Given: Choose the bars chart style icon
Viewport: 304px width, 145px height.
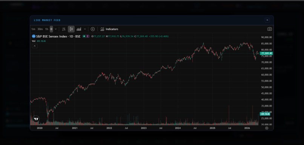Looking at the screenshot, I should coord(64,29).
